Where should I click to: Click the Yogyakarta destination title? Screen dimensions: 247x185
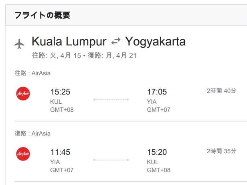[156, 41]
